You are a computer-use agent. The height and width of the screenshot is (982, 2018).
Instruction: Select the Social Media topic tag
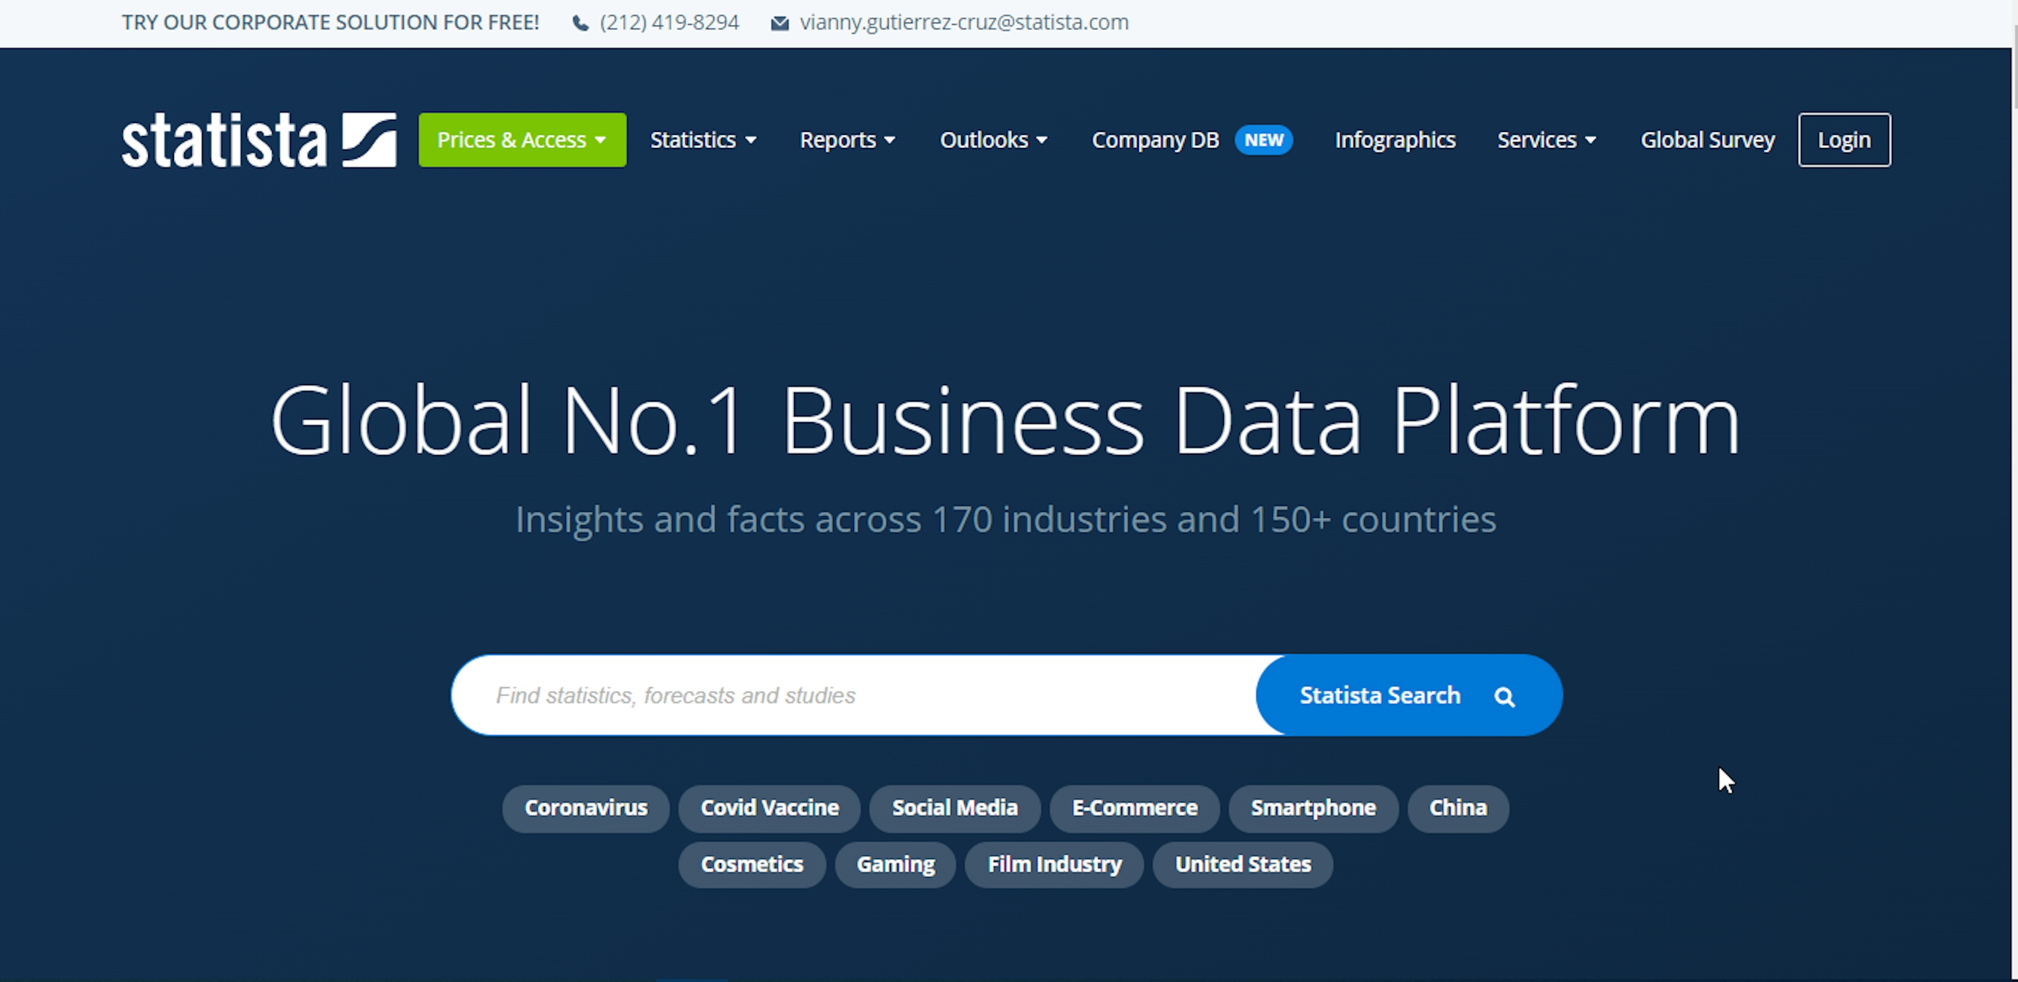955,808
